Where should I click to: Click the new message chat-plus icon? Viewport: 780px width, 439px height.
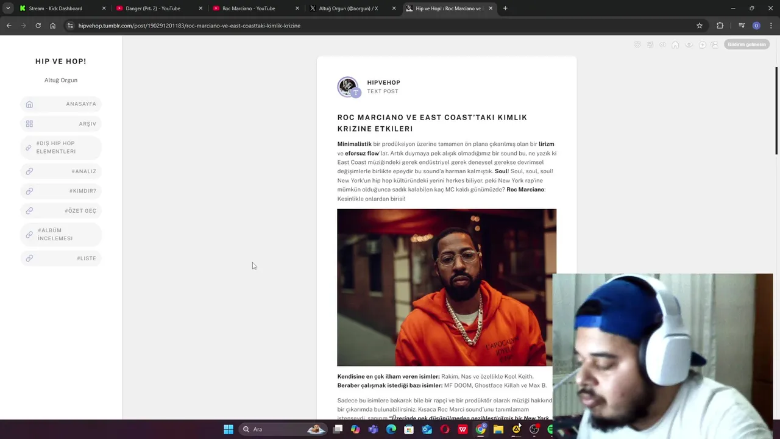(x=702, y=45)
